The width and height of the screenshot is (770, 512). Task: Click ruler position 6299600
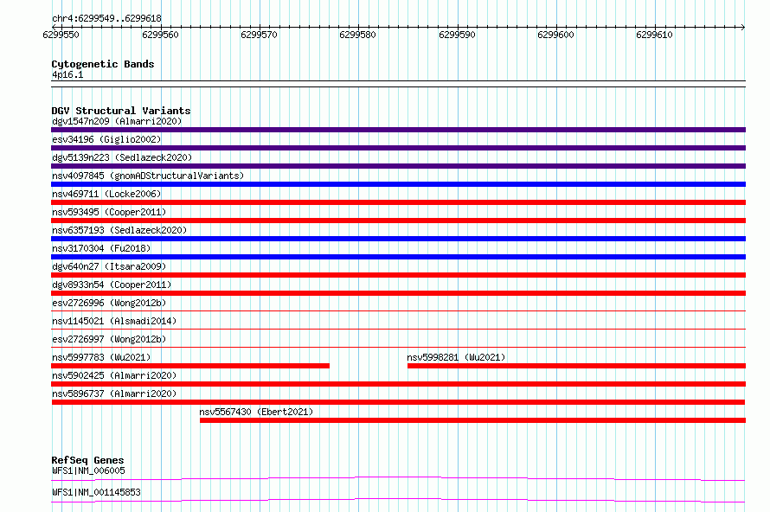point(555,35)
